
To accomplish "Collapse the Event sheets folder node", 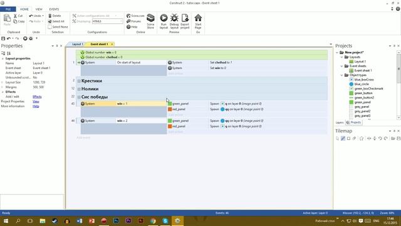I will (x=341, y=66).
